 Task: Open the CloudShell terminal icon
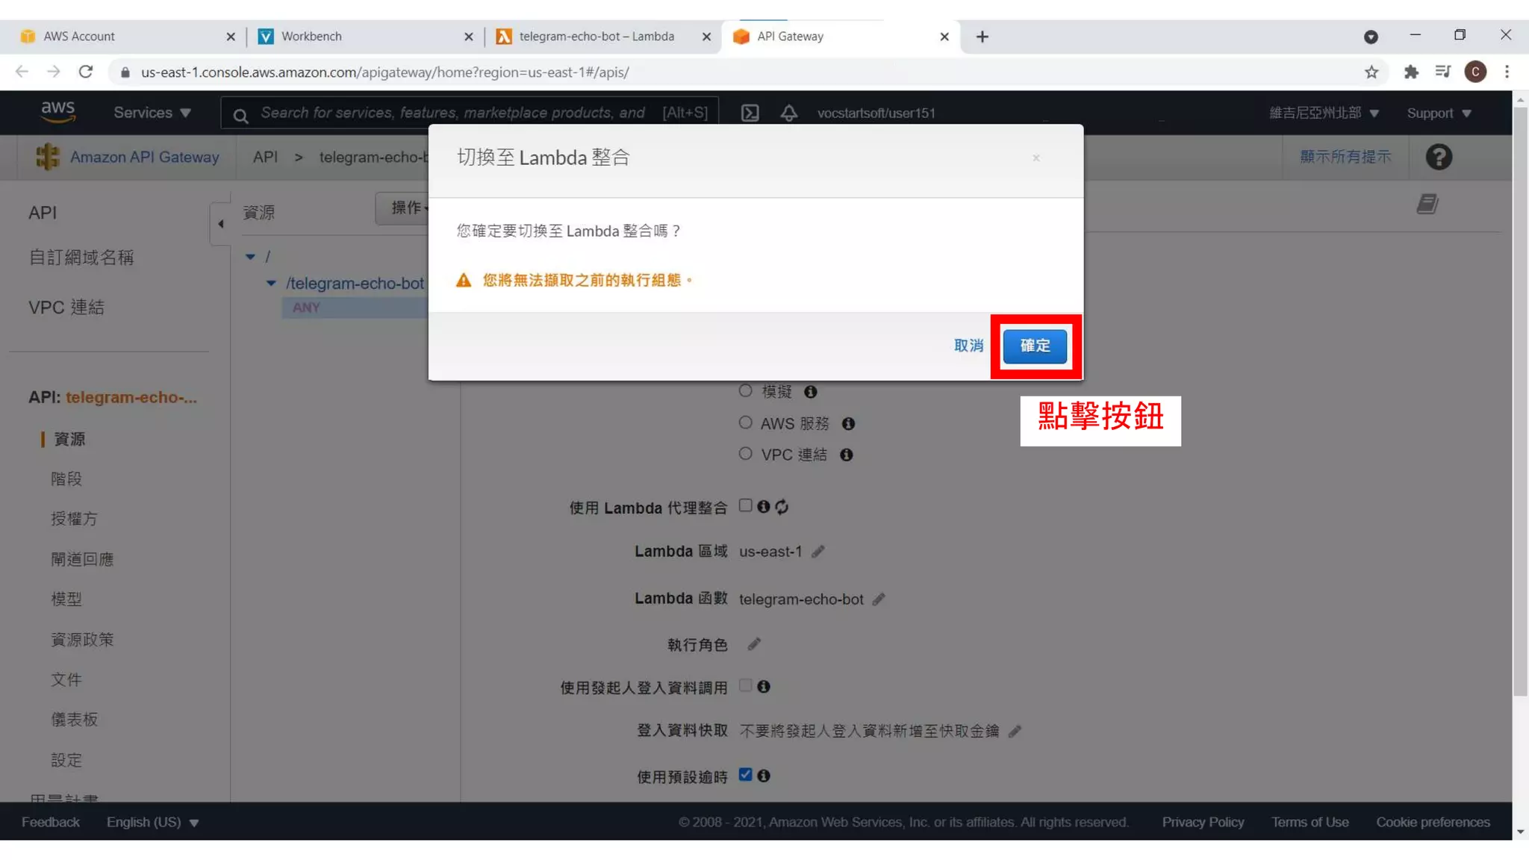pyautogui.click(x=750, y=113)
